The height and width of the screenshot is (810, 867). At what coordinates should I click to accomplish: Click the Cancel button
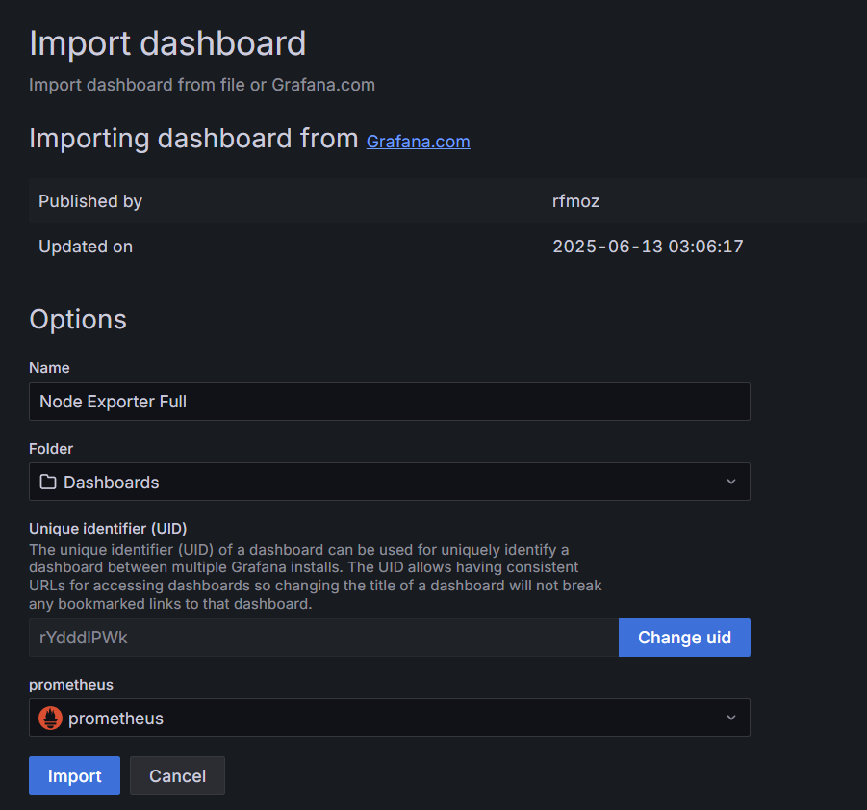pos(177,775)
